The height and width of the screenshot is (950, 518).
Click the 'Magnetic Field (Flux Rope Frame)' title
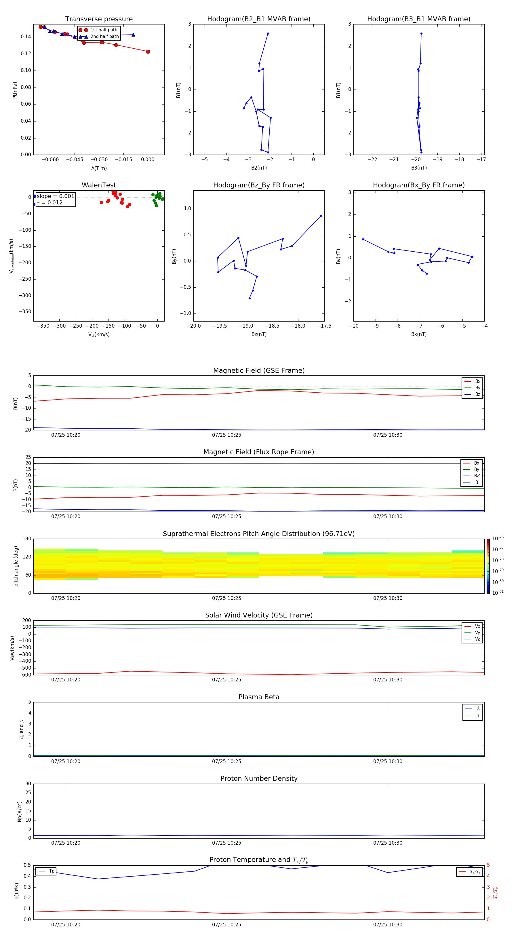pos(259,452)
